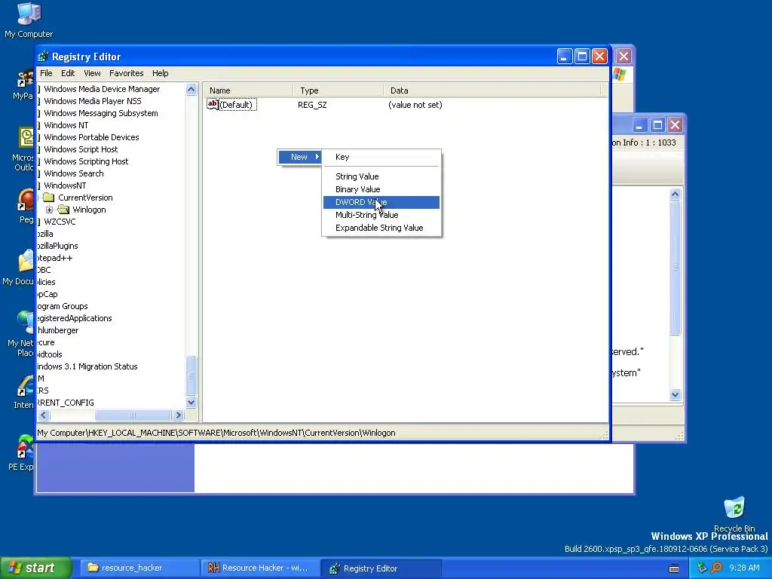Expand the Winlogon key plus box
The width and height of the screenshot is (772, 579).
click(x=49, y=210)
